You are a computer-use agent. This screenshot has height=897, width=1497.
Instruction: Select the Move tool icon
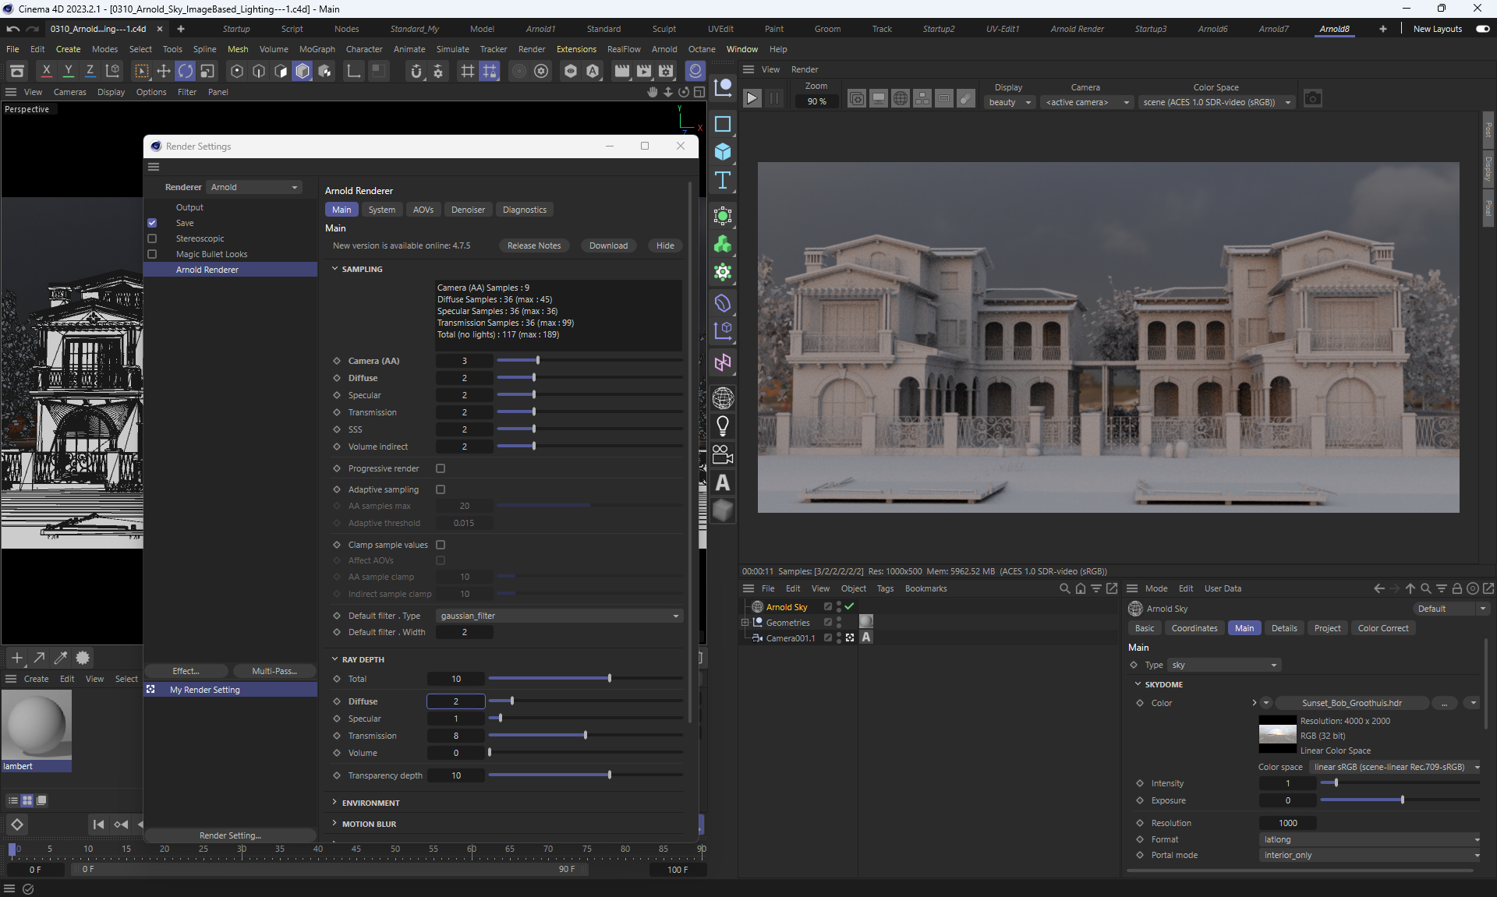[x=164, y=72]
